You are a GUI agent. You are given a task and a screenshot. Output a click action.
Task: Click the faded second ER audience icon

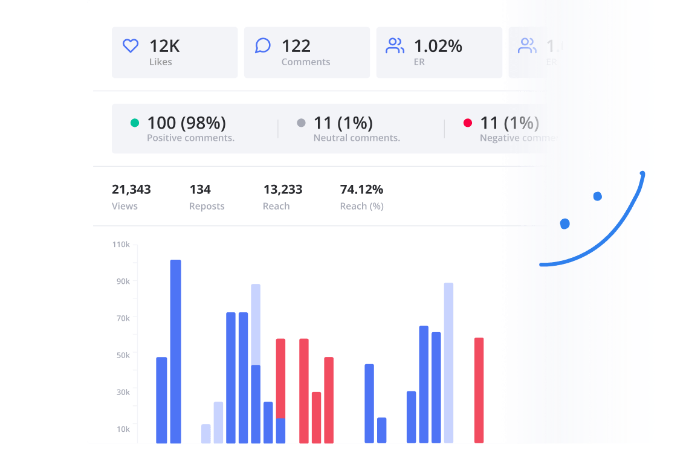point(528,45)
